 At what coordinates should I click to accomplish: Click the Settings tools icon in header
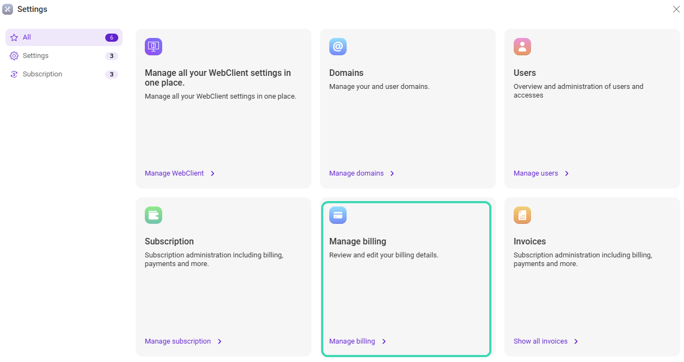(x=8, y=9)
